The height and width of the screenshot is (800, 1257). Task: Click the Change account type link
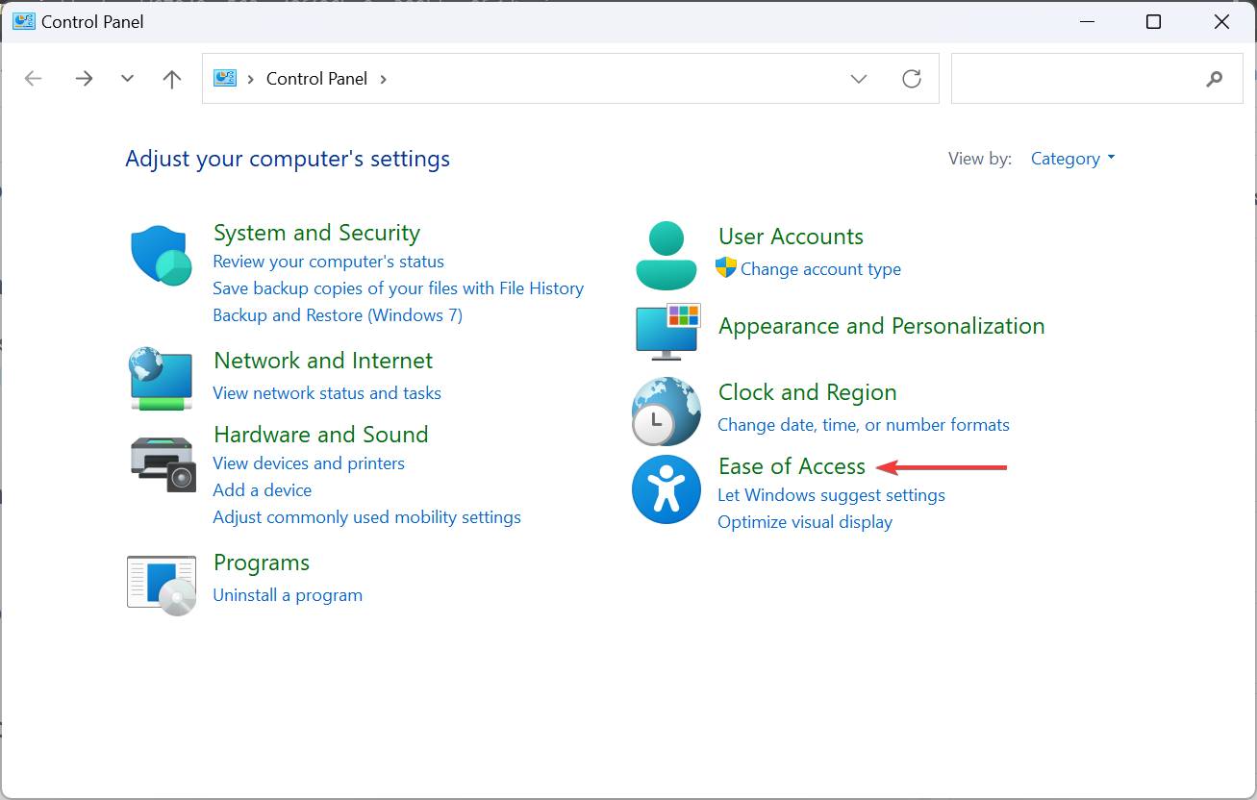pos(820,269)
